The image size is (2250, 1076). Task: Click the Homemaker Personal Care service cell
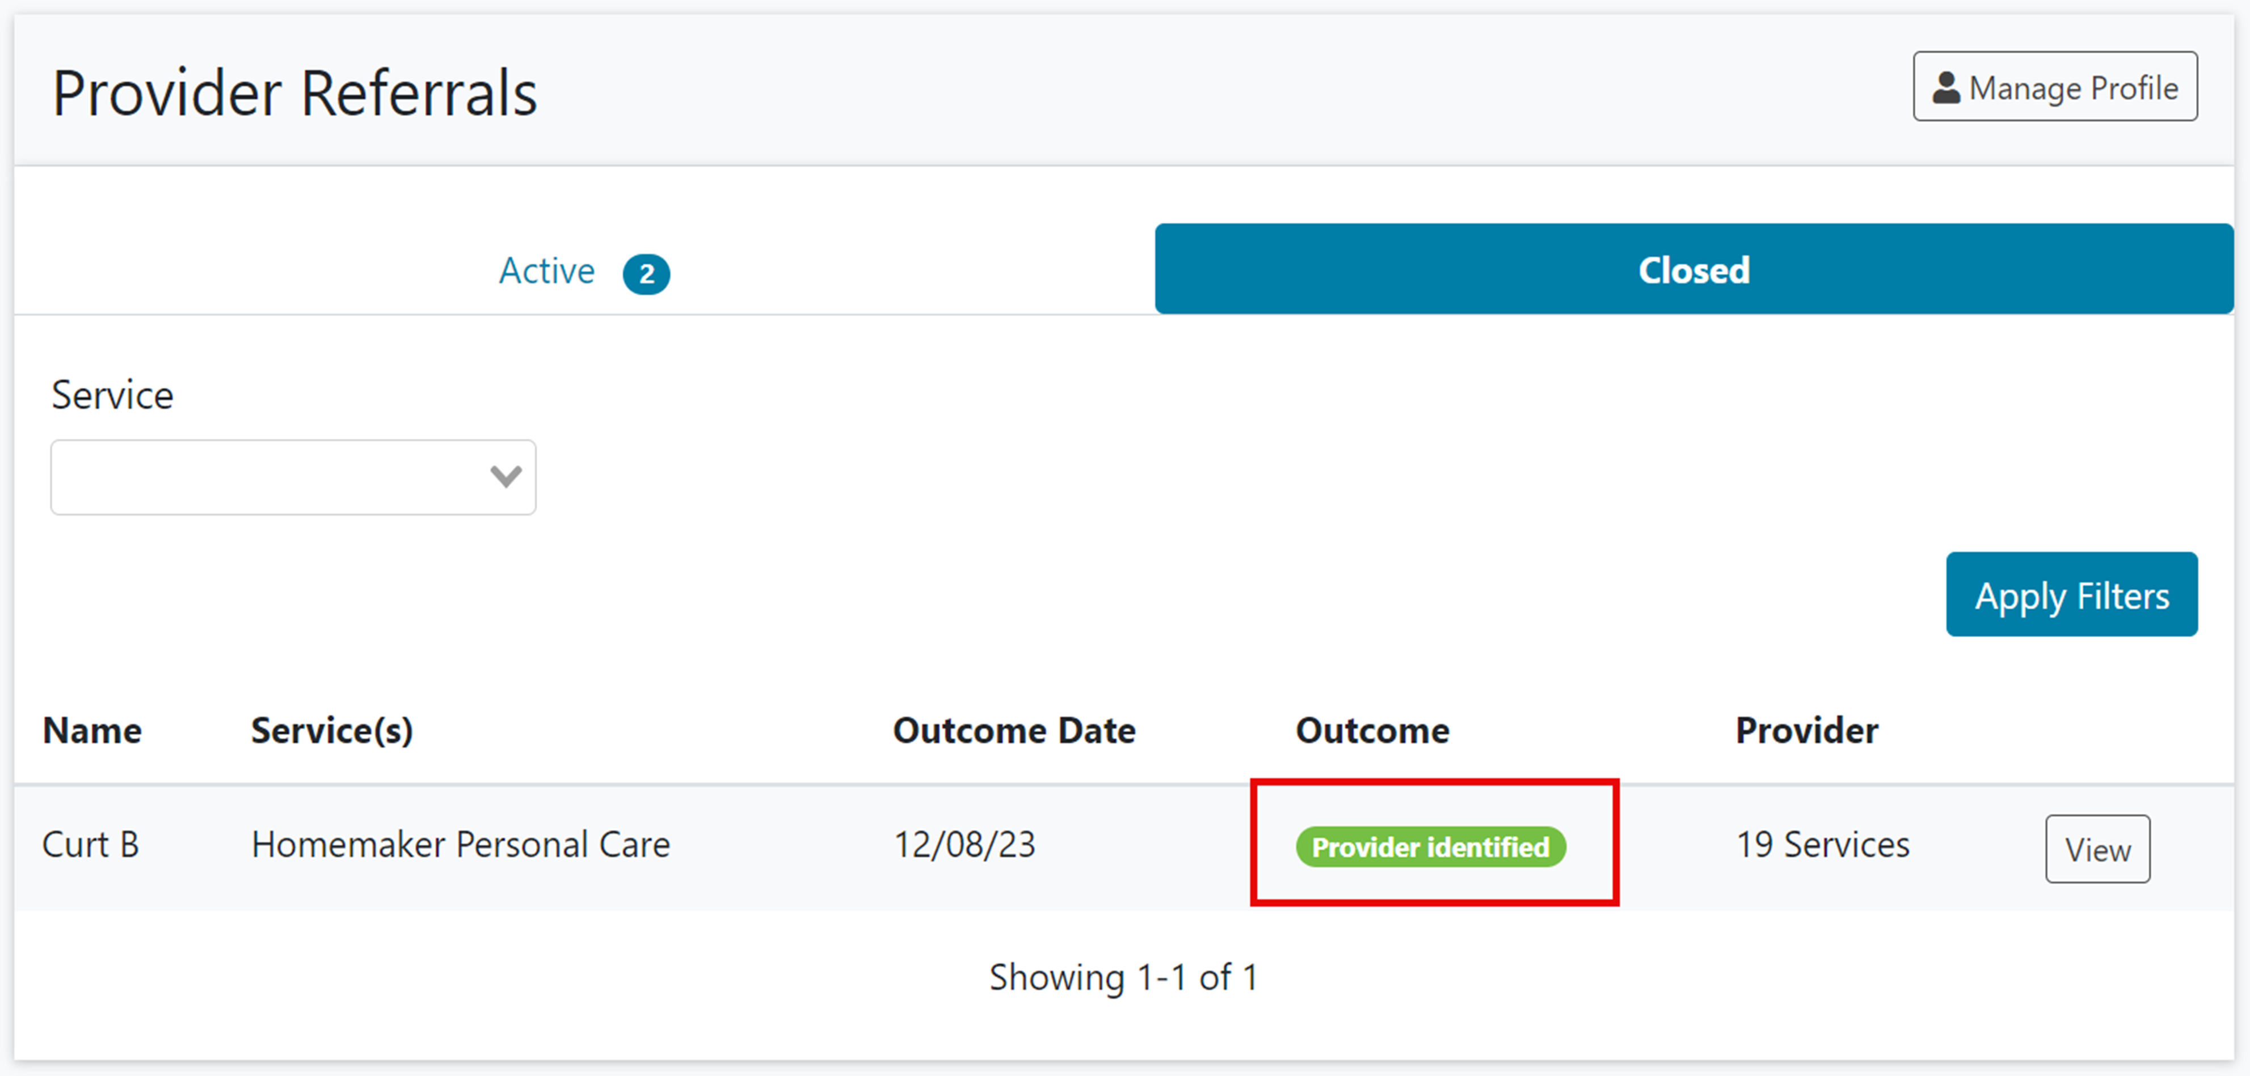click(x=460, y=845)
